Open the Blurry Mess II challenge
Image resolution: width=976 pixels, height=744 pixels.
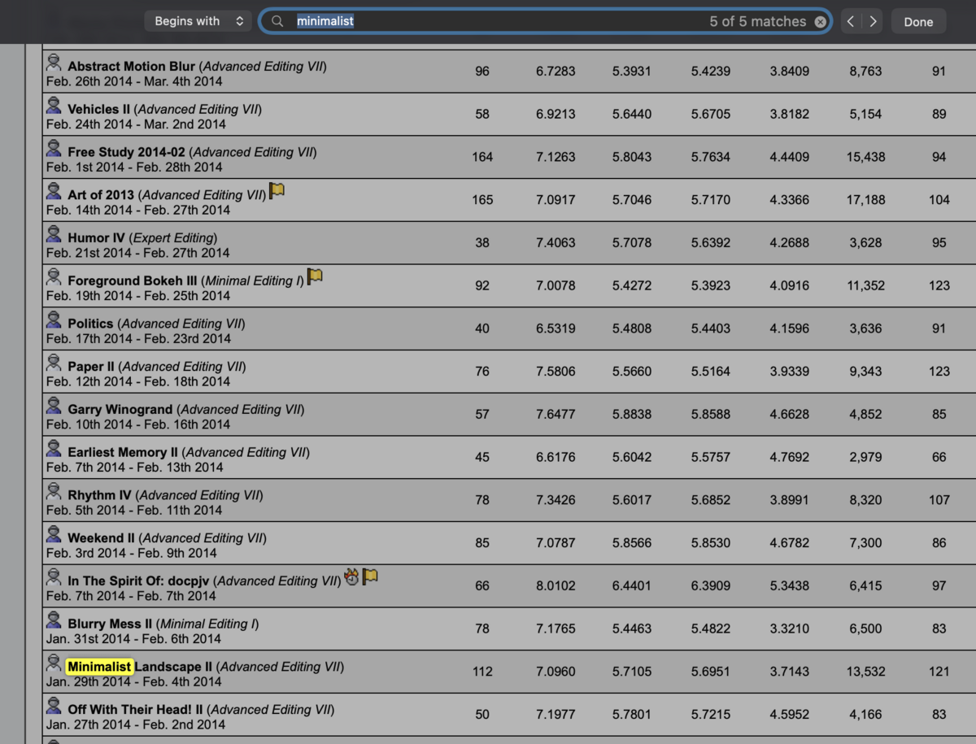(110, 624)
